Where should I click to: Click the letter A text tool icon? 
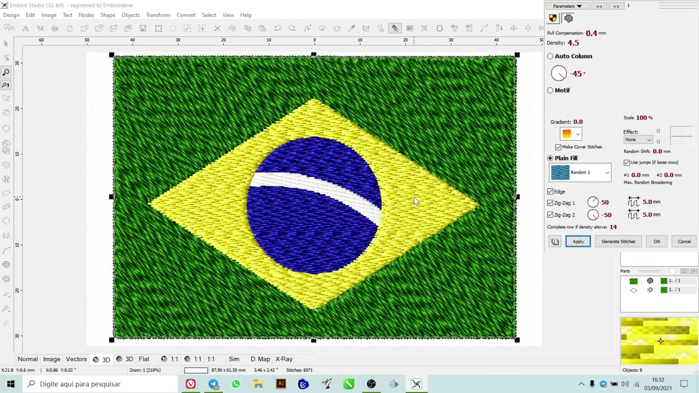(26, 28)
